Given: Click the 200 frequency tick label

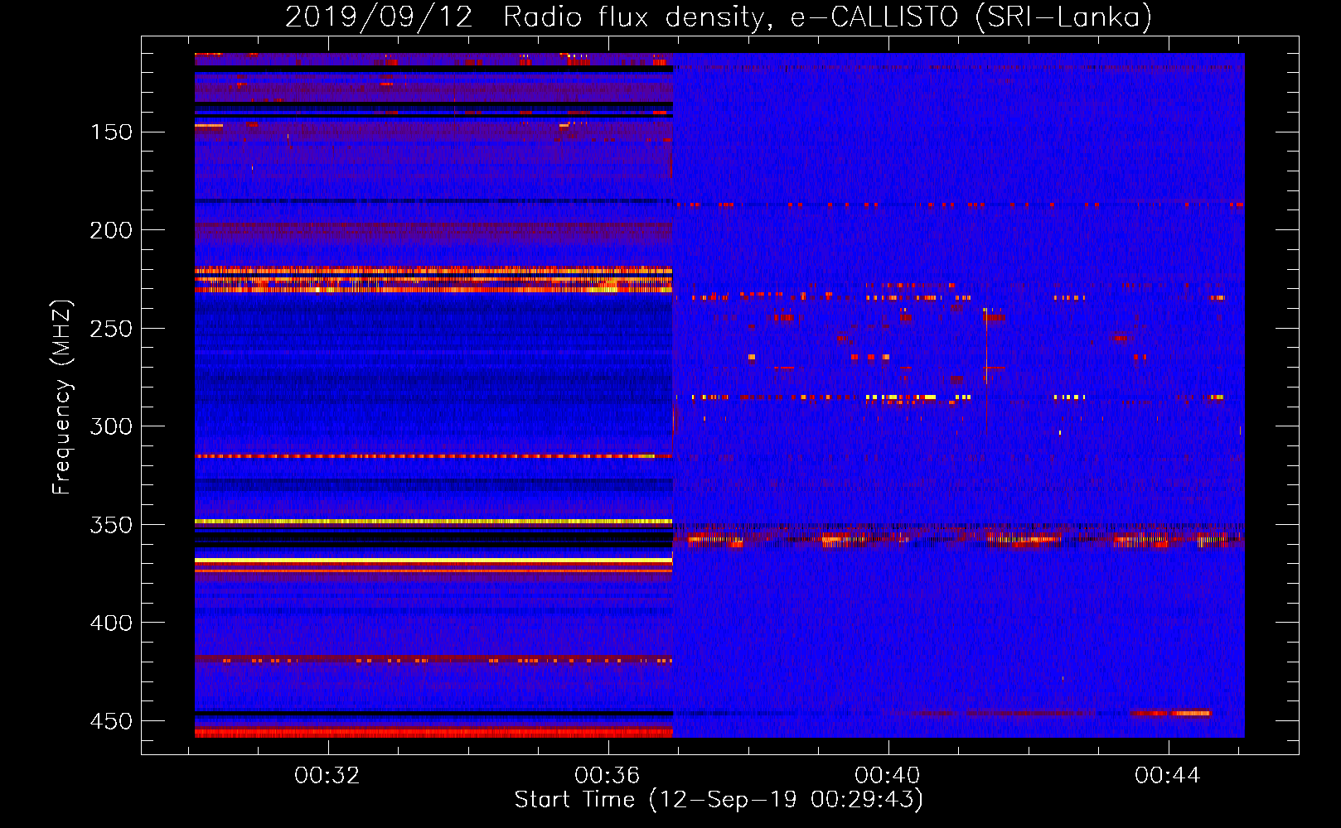Looking at the screenshot, I should (x=111, y=230).
